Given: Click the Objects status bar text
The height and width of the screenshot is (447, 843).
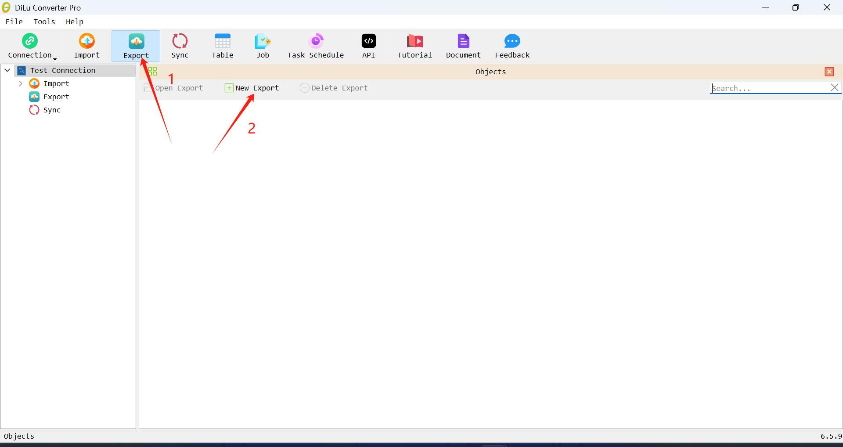Looking at the screenshot, I should click(19, 436).
